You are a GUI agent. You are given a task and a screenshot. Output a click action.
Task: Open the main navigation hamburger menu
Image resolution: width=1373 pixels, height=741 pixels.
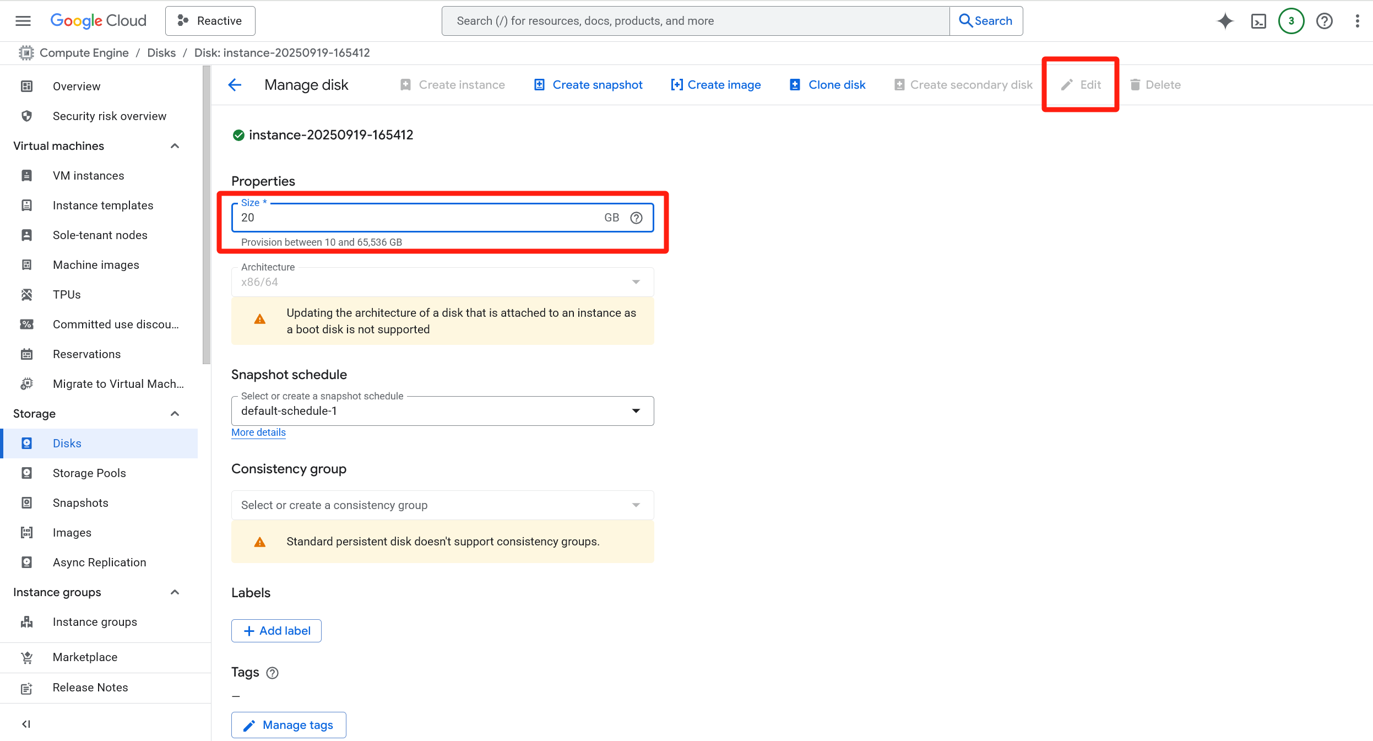pos(23,21)
